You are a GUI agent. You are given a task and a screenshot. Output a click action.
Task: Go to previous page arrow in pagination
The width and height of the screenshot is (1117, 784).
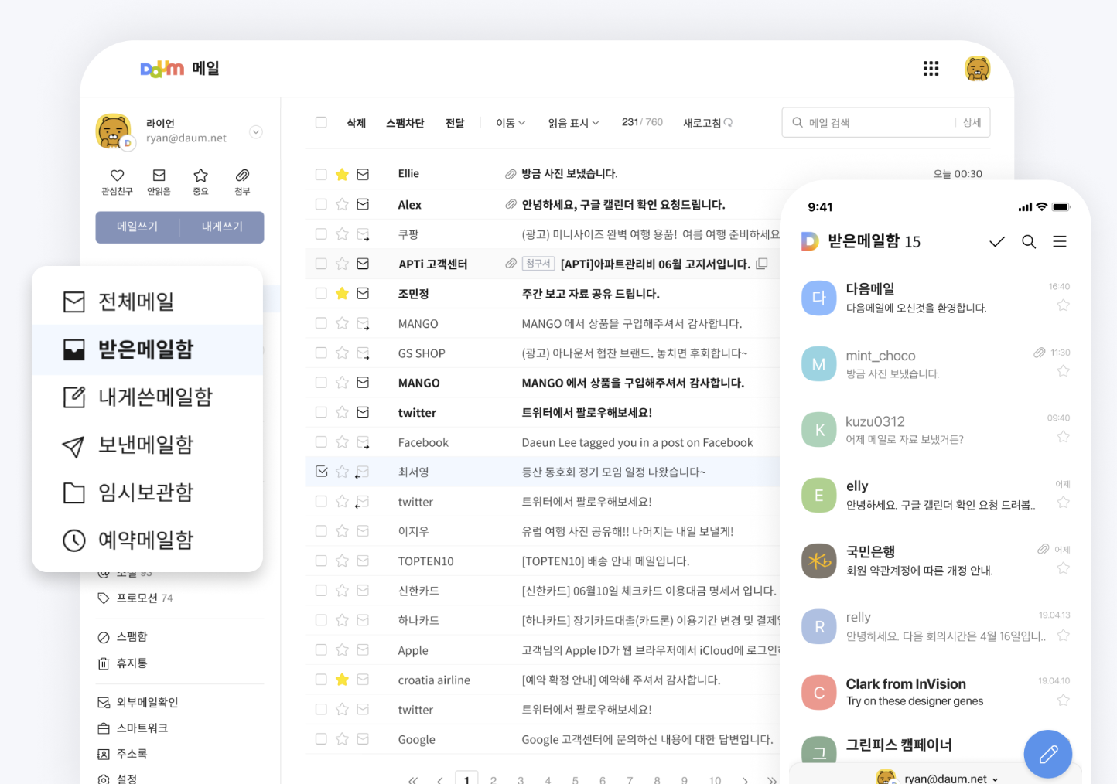pyautogui.click(x=439, y=780)
